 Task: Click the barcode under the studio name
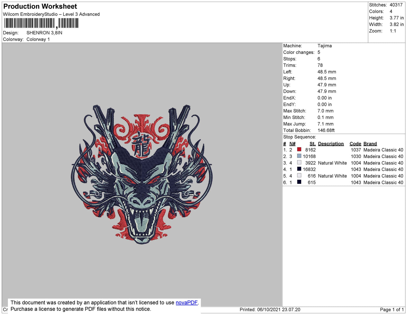point(41,23)
